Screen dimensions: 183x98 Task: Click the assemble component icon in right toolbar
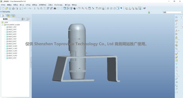pyautogui.click(x=176, y=54)
